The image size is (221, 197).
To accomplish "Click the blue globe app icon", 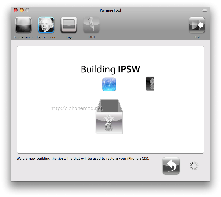I will tap(109, 84).
